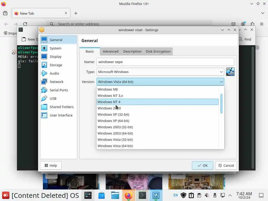Cancel the settings dialog

(x=226, y=165)
